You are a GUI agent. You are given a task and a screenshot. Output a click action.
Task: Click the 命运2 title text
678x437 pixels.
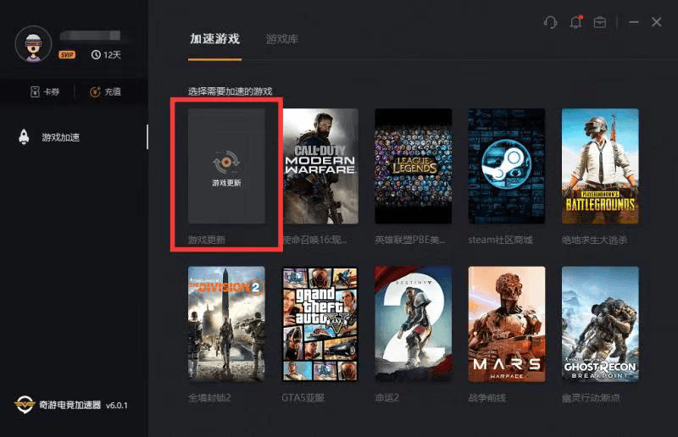387,398
